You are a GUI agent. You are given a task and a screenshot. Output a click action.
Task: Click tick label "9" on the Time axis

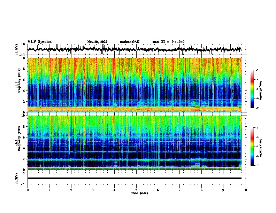coord(223,190)
